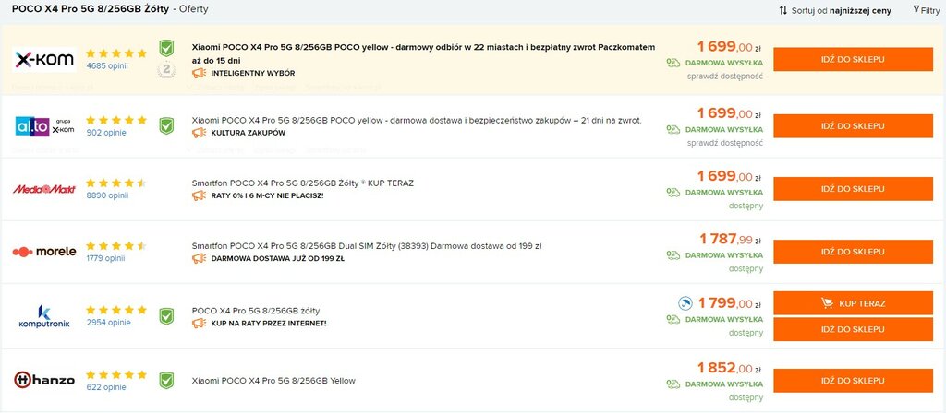Click Raty 0% i 6 m-cy nie płacisz label
The image size is (946, 413).
coord(267,195)
